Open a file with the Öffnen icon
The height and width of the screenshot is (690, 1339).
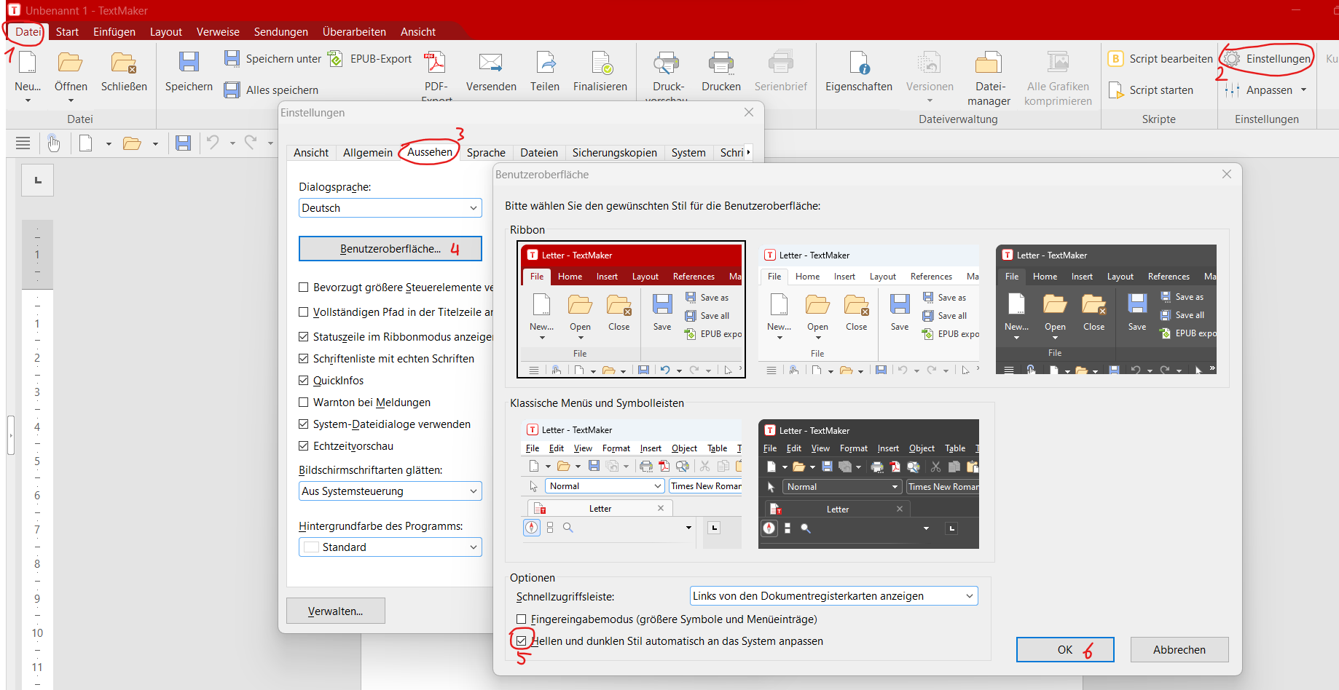[70, 63]
